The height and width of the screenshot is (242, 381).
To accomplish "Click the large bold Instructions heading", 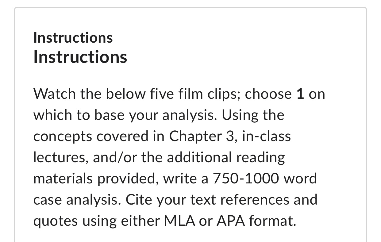I will [x=80, y=57].
